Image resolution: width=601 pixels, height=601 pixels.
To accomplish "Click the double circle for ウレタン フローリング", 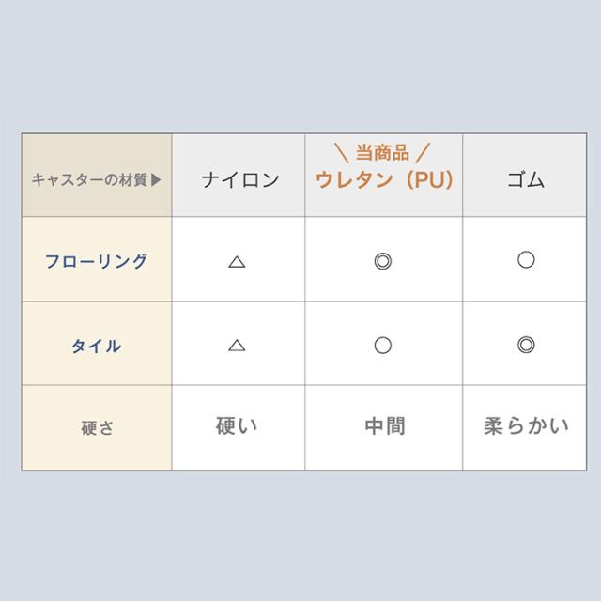I will point(382,261).
